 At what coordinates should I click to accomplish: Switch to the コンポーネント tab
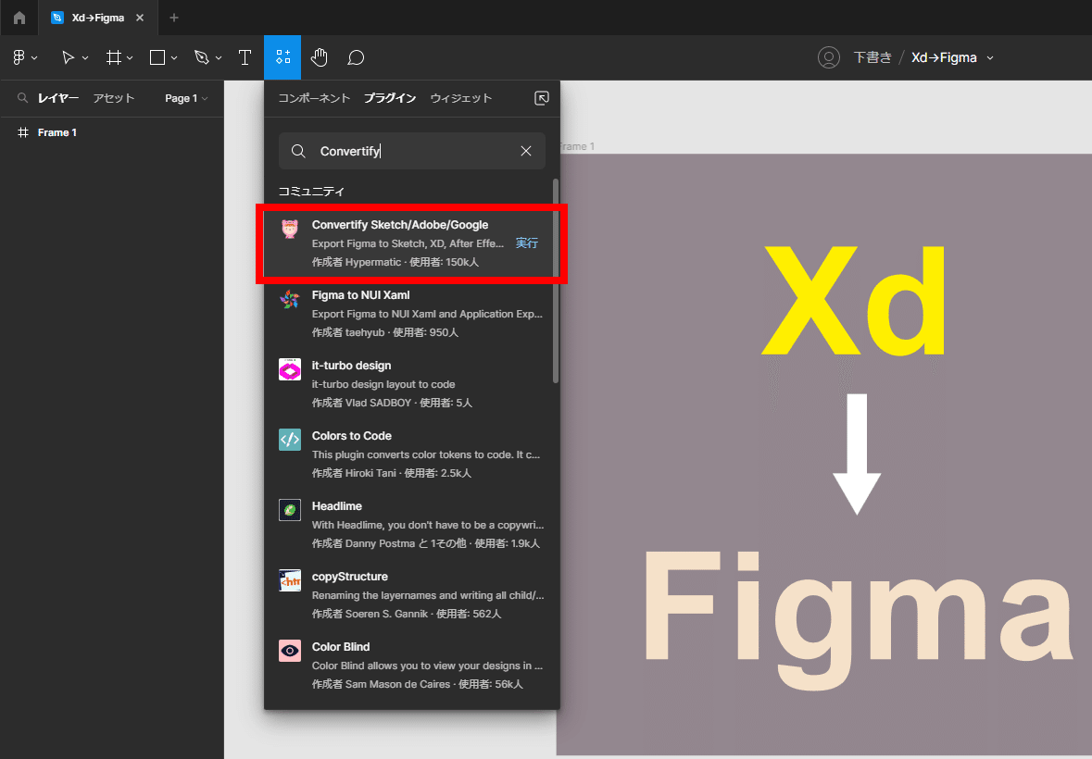pyautogui.click(x=314, y=97)
